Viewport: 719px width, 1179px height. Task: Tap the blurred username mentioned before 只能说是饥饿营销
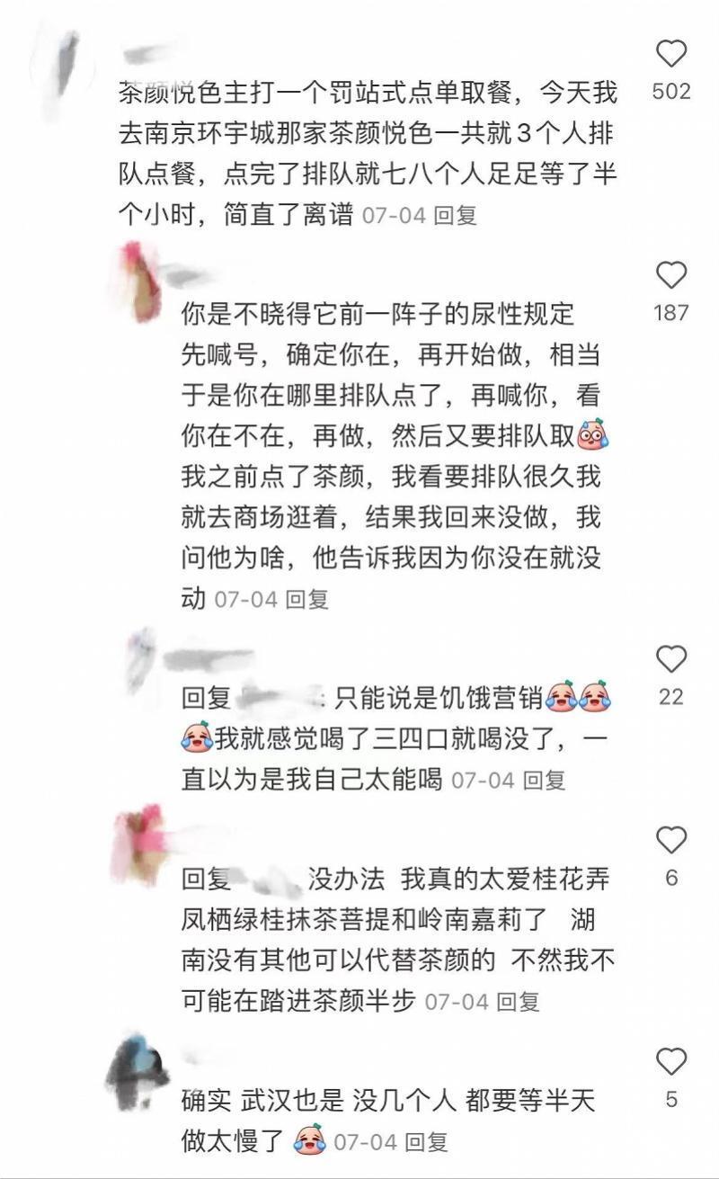(x=280, y=696)
